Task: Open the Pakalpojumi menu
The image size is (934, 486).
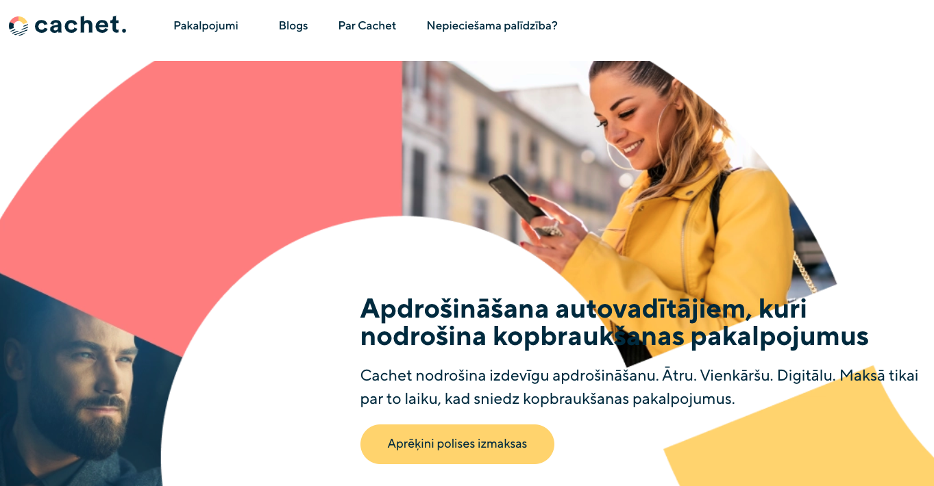Action: [x=206, y=26]
